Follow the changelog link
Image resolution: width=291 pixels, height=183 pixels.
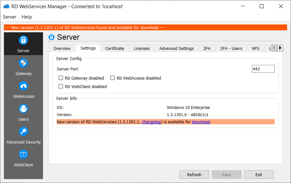[152, 122]
